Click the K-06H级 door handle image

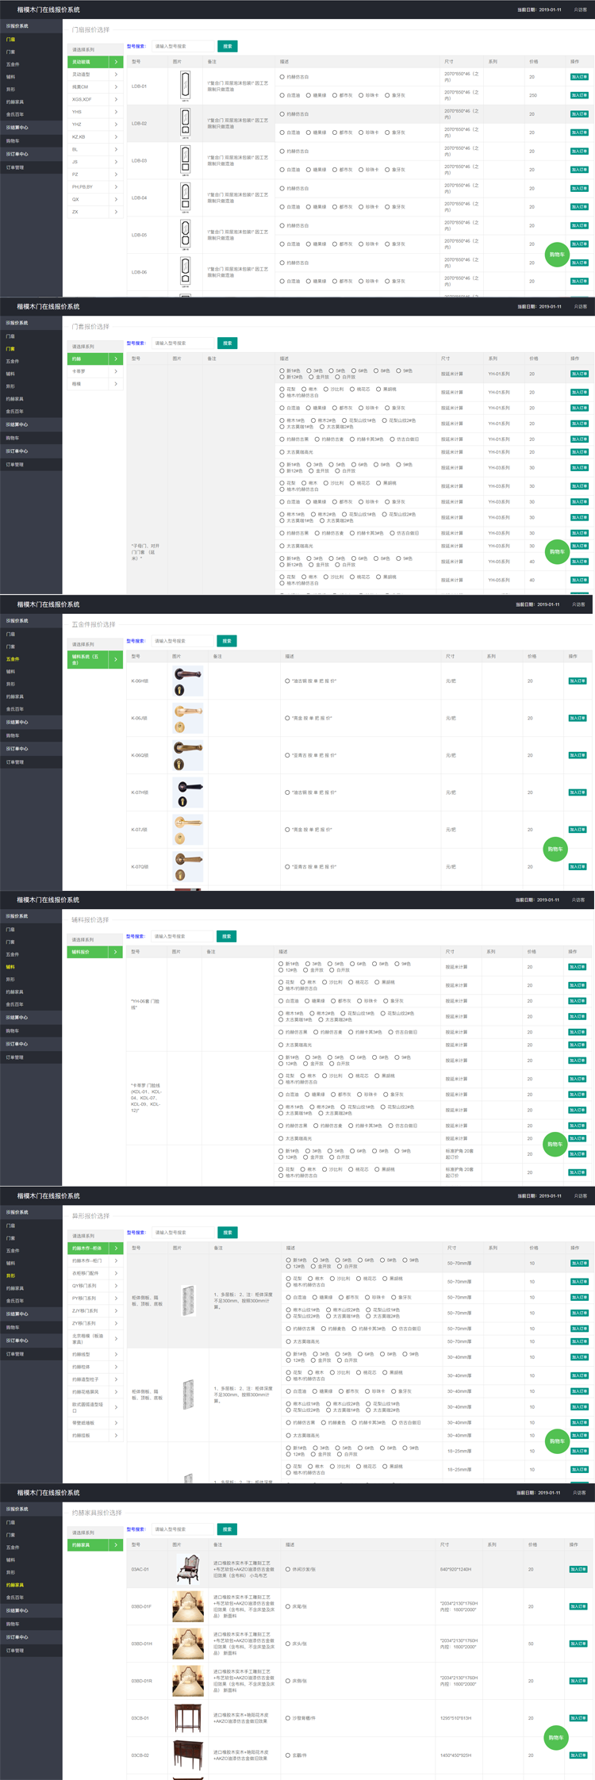(x=188, y=681)
